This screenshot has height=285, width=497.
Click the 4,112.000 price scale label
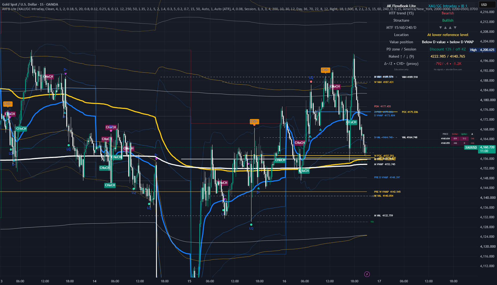487,266
